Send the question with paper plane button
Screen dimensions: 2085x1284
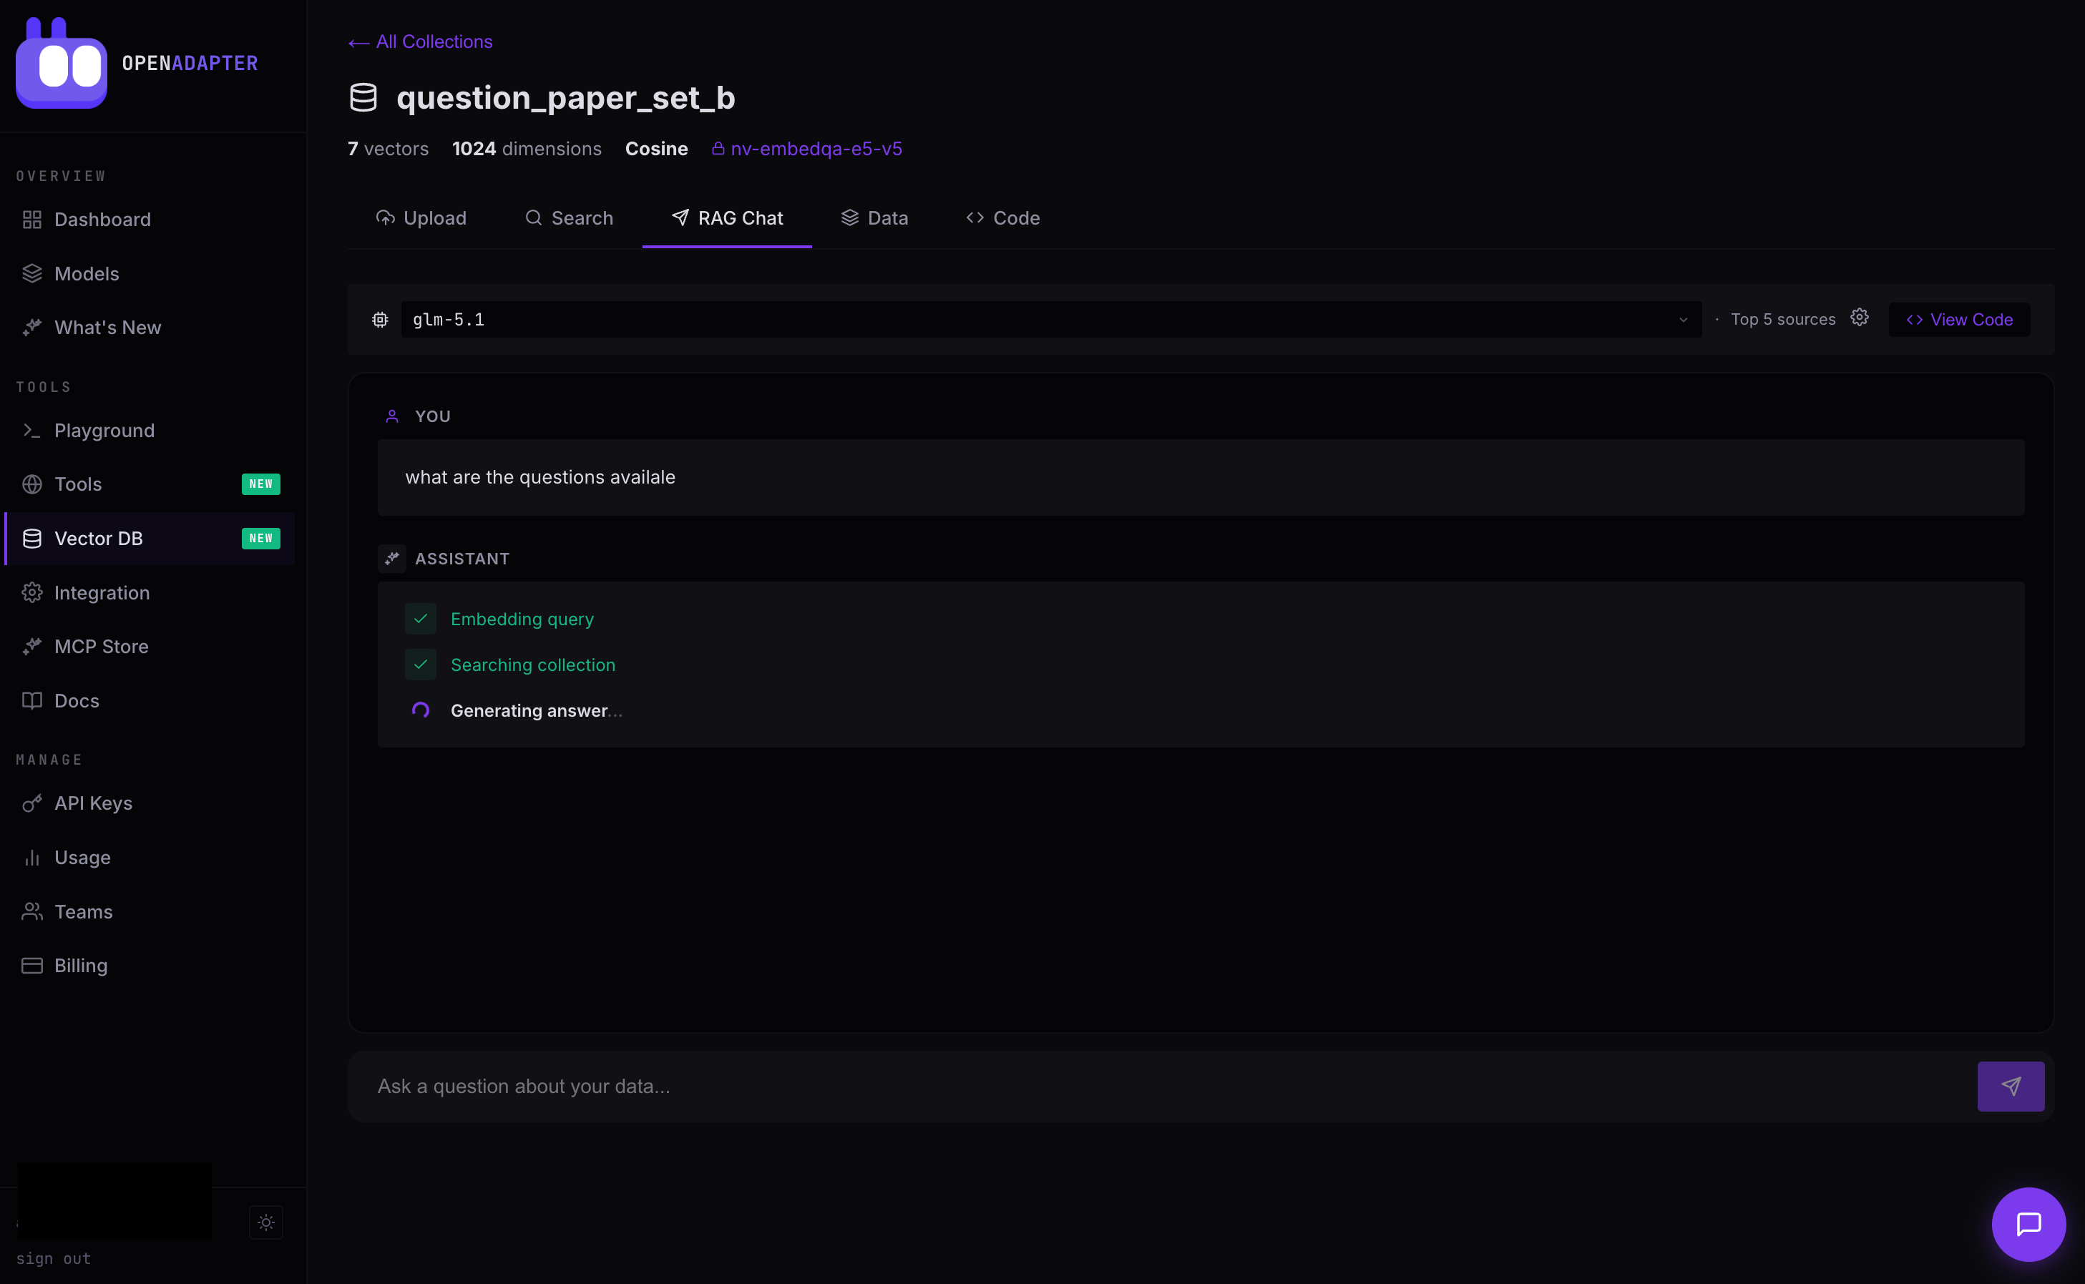[2011, 1086]
